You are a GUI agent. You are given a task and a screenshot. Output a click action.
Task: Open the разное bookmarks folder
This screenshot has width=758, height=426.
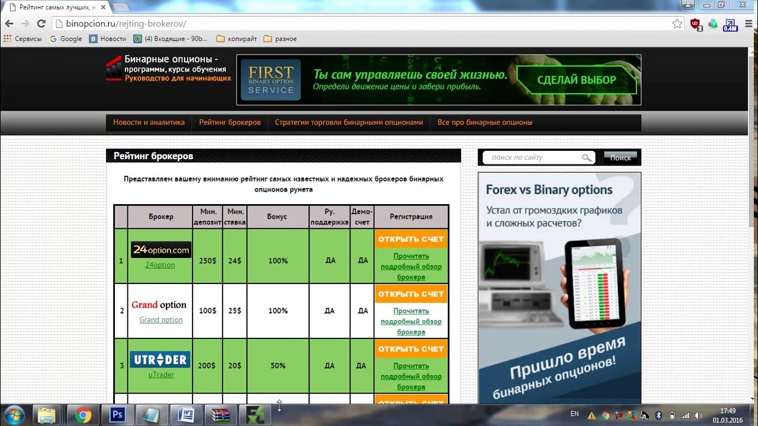(x=280, y=38)
